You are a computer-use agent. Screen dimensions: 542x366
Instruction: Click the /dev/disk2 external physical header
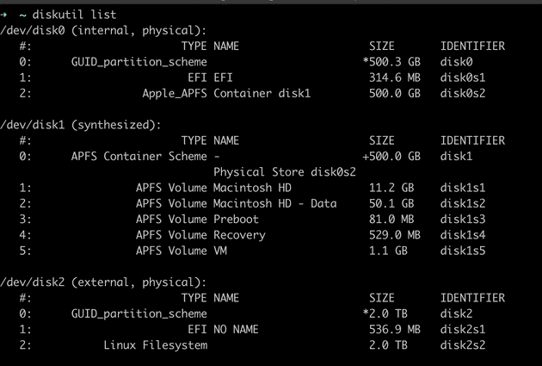103,282
